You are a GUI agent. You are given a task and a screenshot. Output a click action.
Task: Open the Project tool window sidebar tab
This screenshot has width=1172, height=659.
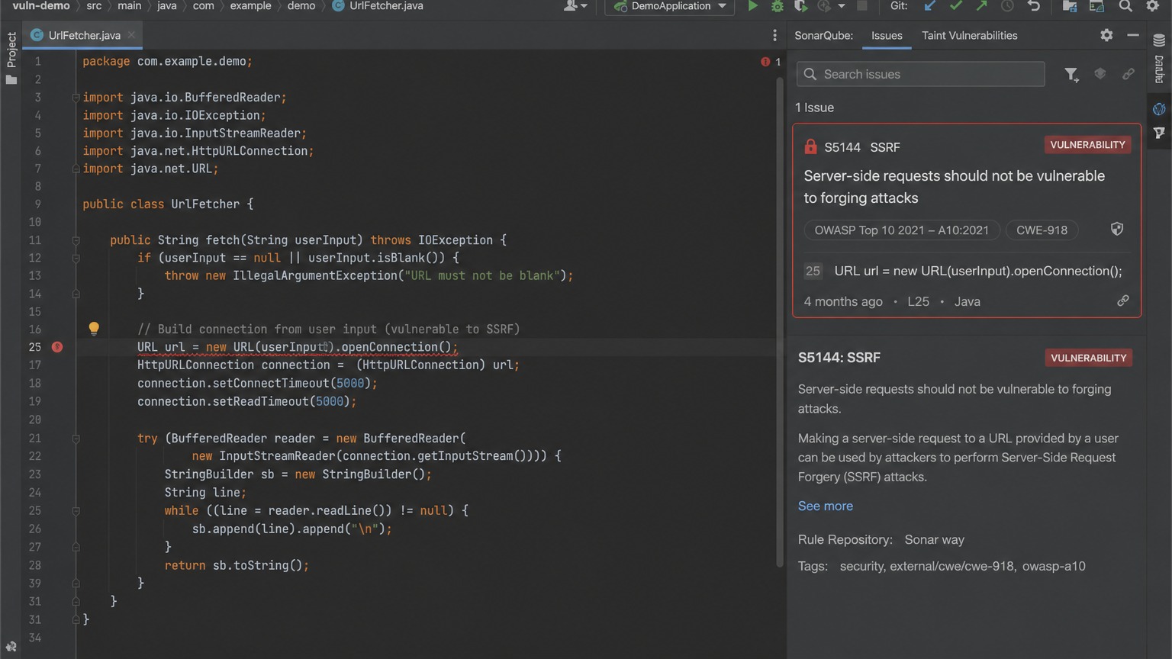pyautogui.click(x=11, y=50)
